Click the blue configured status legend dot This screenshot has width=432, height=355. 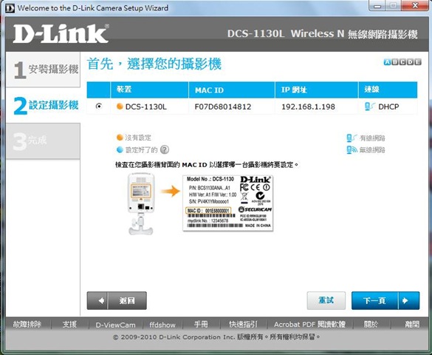(120, 150)
